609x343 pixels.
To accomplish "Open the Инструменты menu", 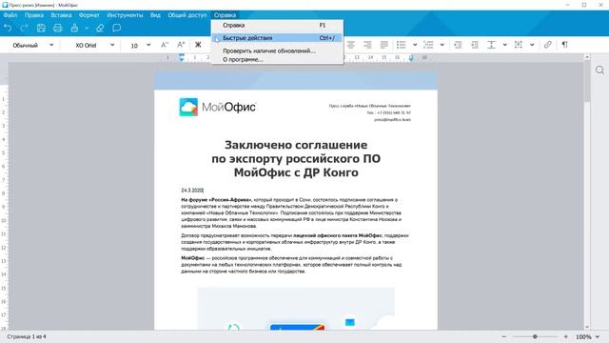I will [125, 15].
